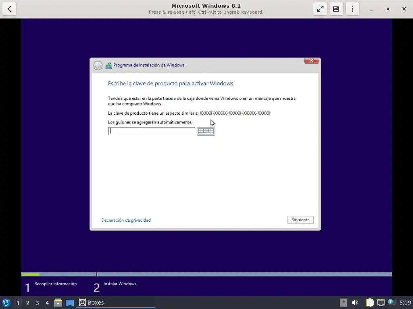The height and width of the screenshot is (309, 413).
Task: Click the 5:09 taskbar clock
Action: pyautogui.click(x=405, y=303)
